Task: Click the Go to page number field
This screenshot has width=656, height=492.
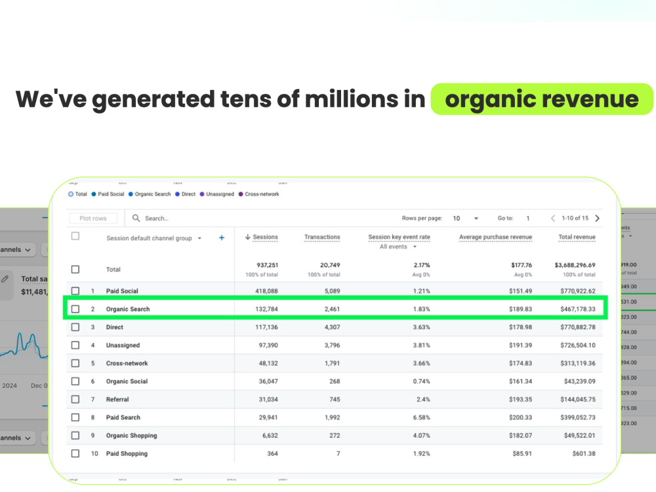Action: click(528, 218)
